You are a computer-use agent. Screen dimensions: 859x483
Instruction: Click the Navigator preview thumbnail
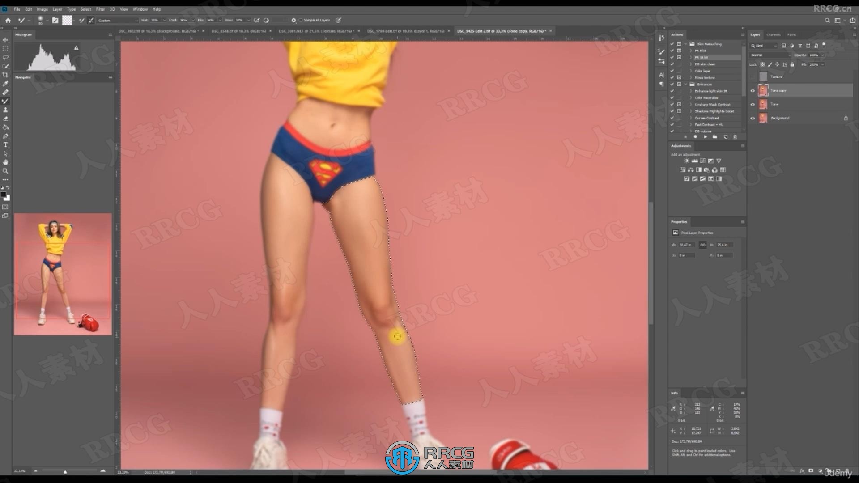[63, 274]
